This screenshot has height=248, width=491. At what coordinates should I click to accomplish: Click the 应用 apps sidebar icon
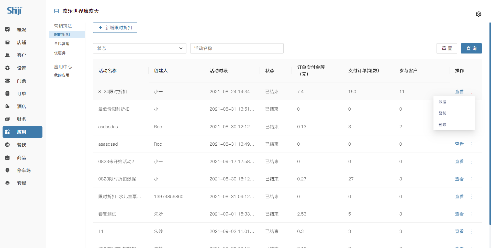pyautogui.click(x=7, y=132)
